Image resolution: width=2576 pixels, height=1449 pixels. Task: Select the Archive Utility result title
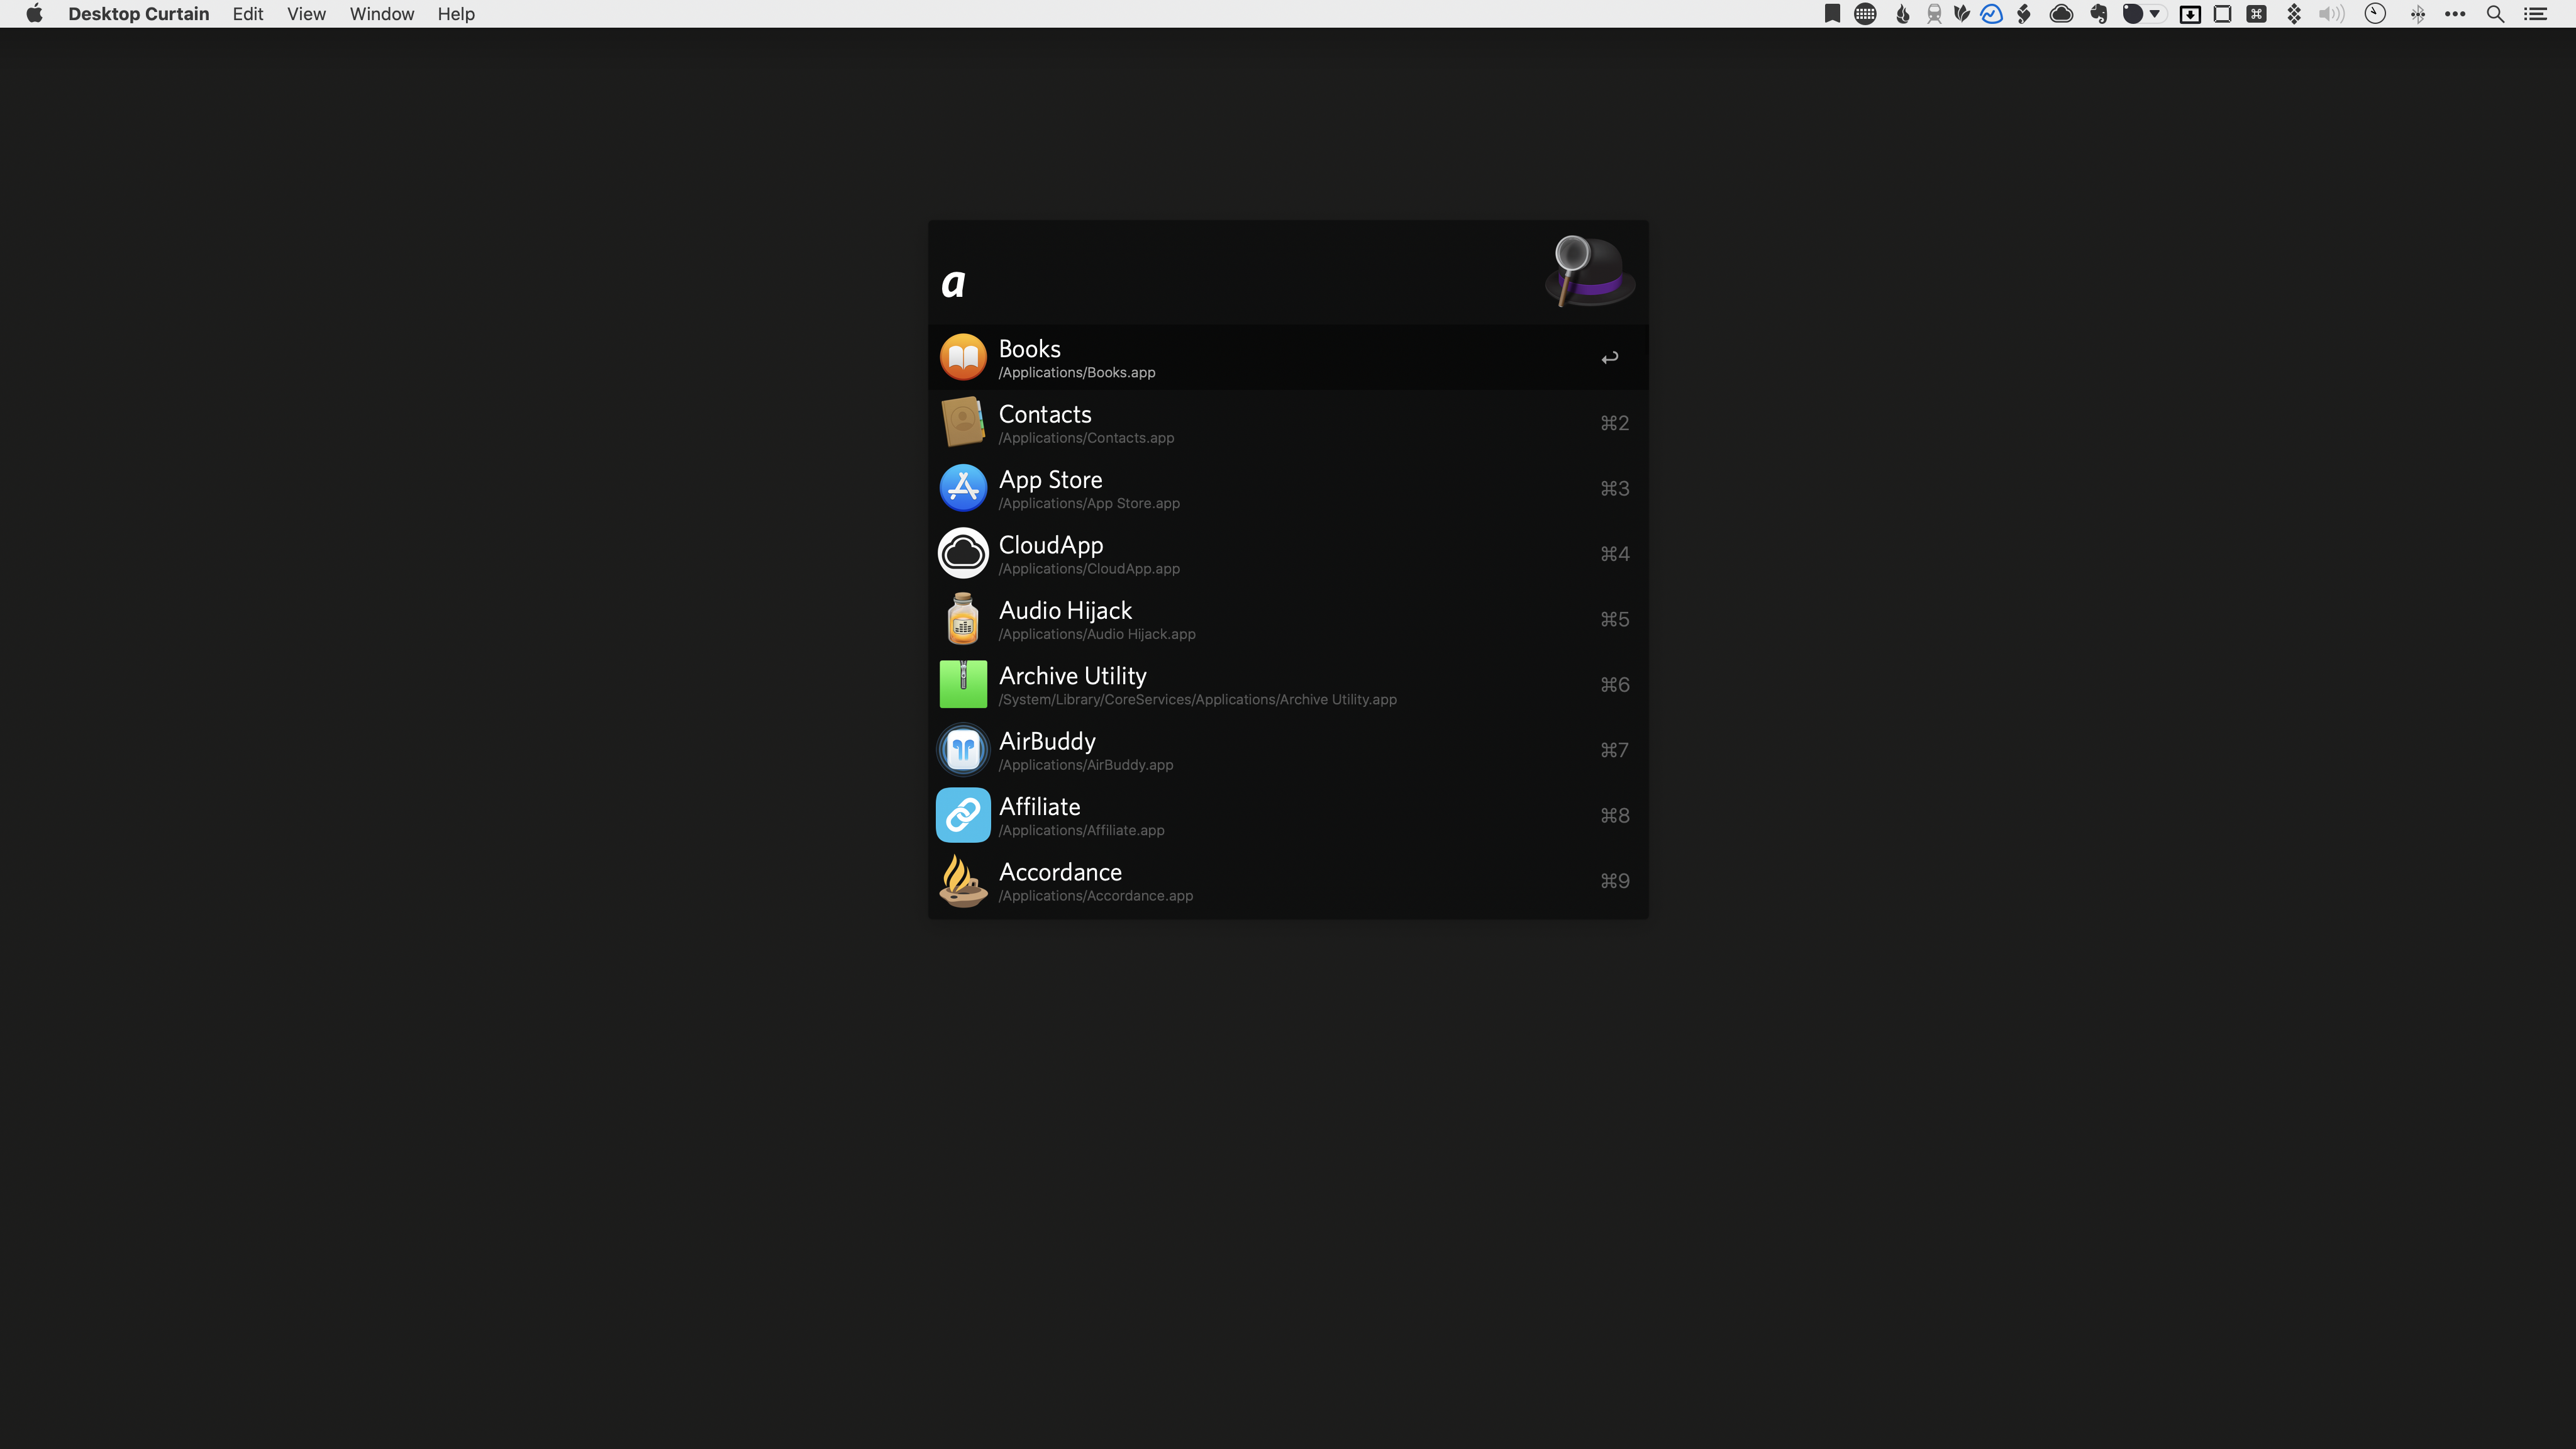pos(1072,676)
